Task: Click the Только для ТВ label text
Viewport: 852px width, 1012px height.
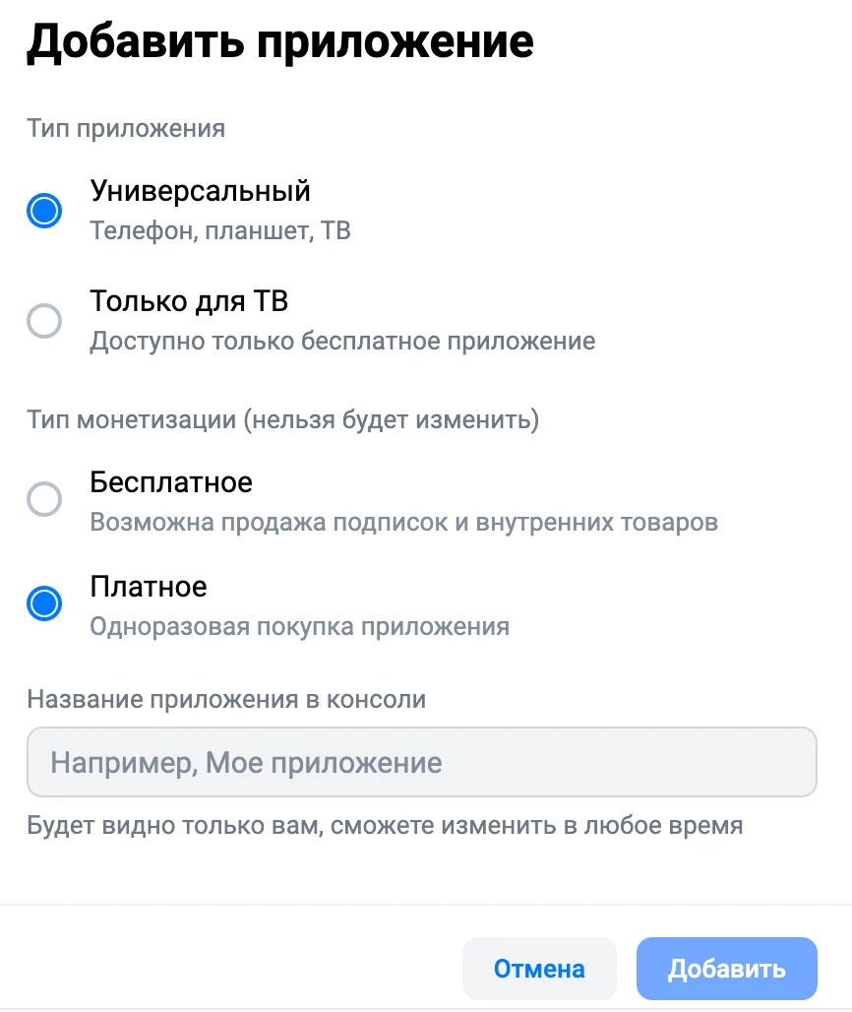Action: [x=189, y=301]
